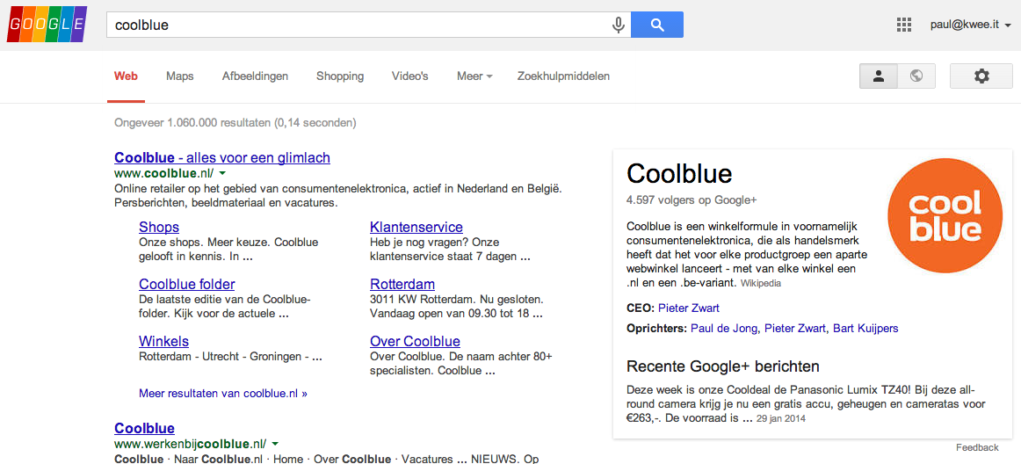Click the Feedback link
Image resolution: width=1021 pixels, height=464 pixels.
[977, 447]
